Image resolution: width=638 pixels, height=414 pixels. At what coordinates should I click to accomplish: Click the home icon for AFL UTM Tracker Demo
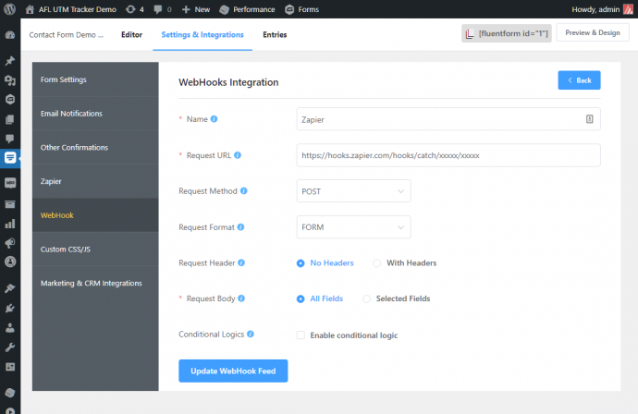coord(30,9)
